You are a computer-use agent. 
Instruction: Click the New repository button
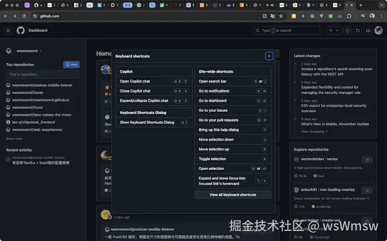click(71, 64)
